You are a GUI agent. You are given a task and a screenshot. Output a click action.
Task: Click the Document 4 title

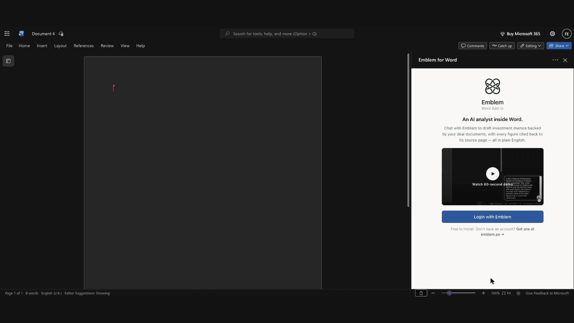pyautogui.click(x=43, y=34)
